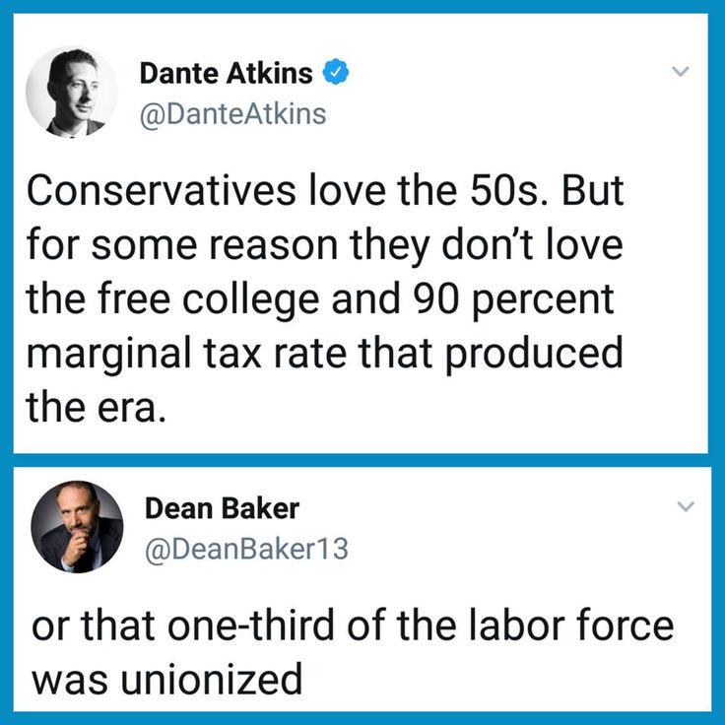The height and width of the screenshot is (725, 725).
Task: Click the word "unionized" in the reply
Action: (217, 680)
